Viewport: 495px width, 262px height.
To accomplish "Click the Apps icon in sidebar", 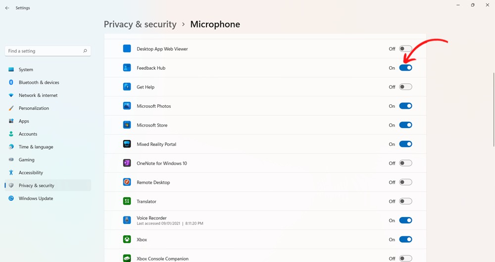I will pos(11,121).
